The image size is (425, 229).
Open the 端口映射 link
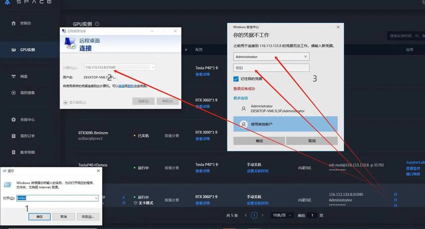(x=413, y=174)
